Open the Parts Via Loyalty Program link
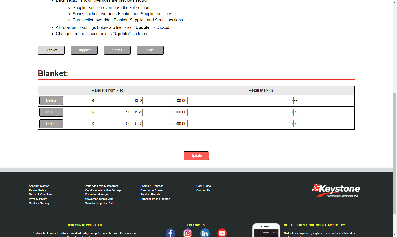 pos(101,186)
